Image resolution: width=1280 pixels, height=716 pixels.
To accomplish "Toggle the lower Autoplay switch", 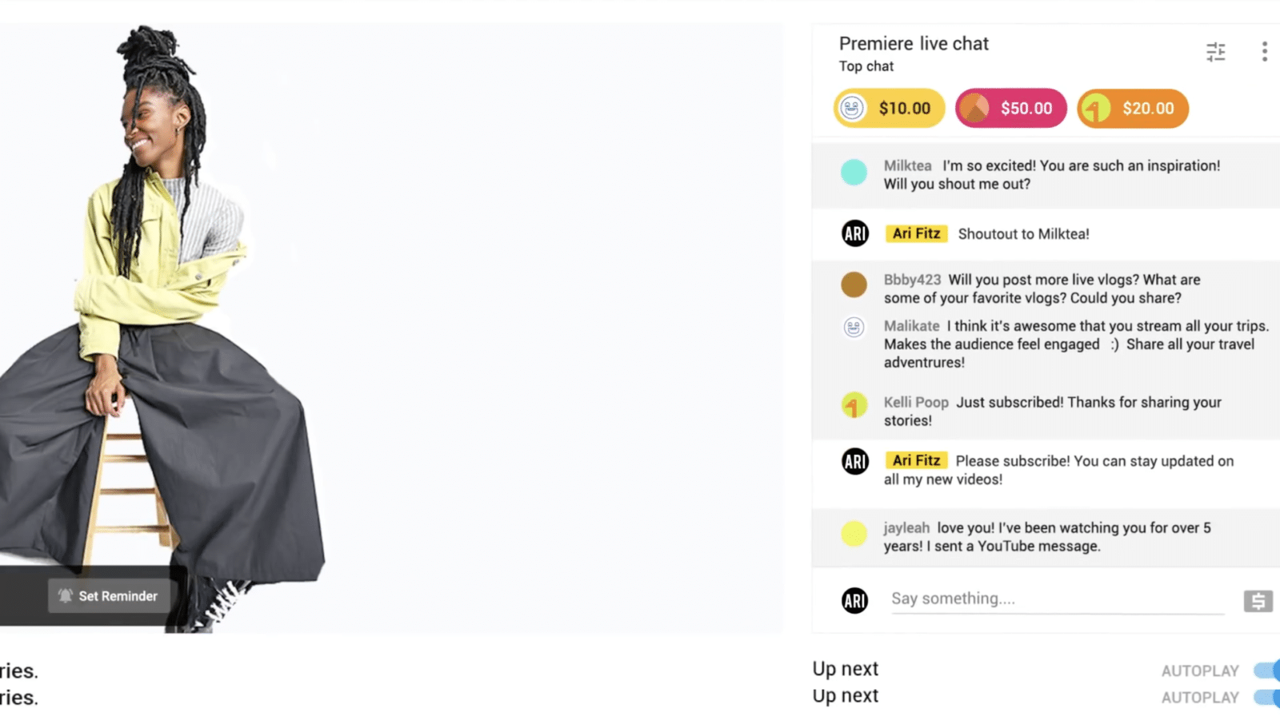I will point(1266,697).
